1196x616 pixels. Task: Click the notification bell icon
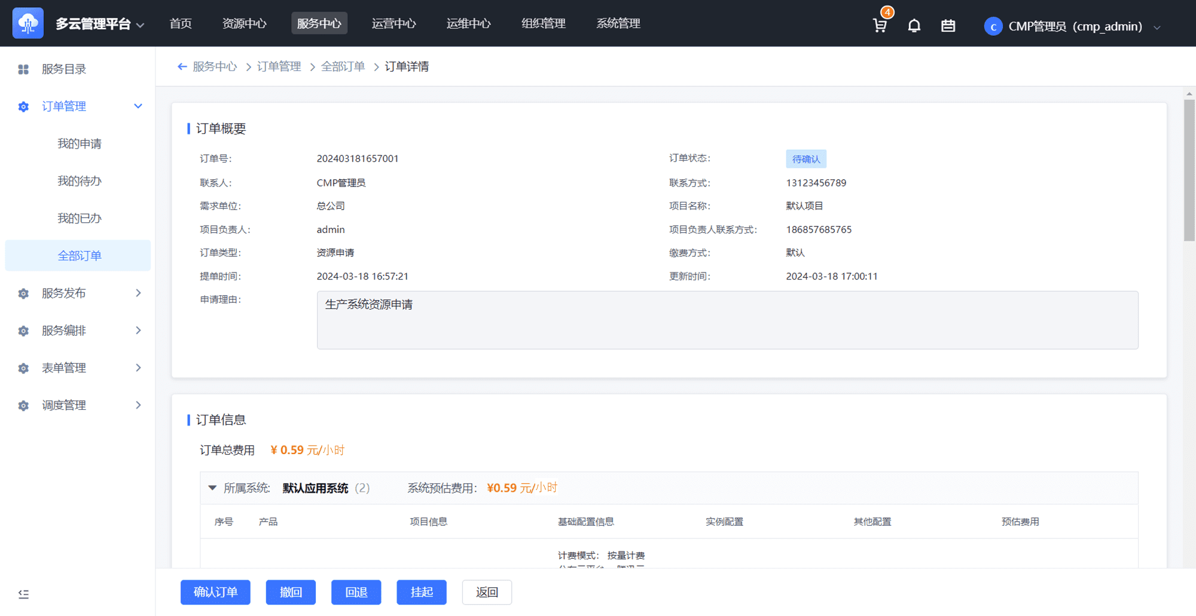click(914, 25)
